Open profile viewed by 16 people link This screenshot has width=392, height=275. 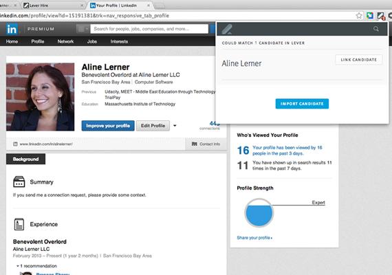tap(287, 151)
